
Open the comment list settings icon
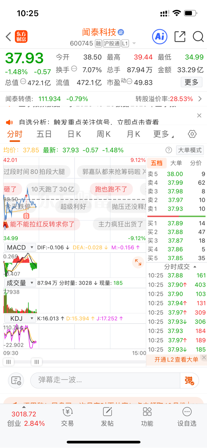16,380
